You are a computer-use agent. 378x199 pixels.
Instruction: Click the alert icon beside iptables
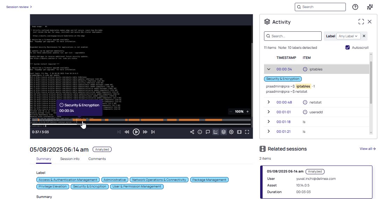click(x=305, y=69)
